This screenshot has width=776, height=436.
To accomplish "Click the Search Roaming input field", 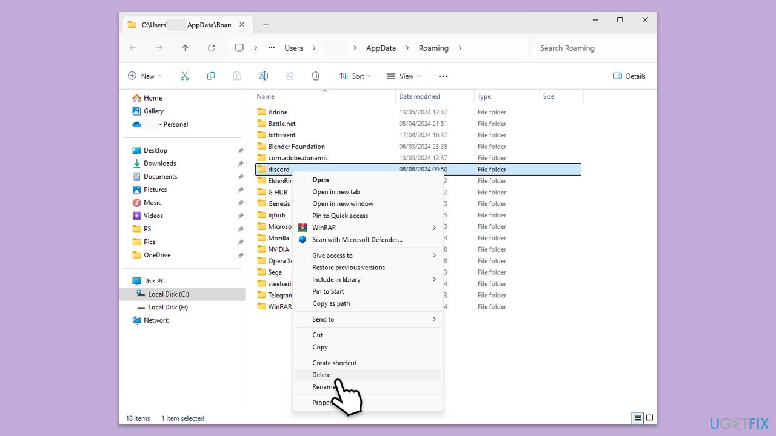I will tap(594, 48).
